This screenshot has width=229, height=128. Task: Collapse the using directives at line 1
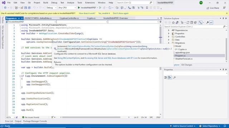click(20, 25)
